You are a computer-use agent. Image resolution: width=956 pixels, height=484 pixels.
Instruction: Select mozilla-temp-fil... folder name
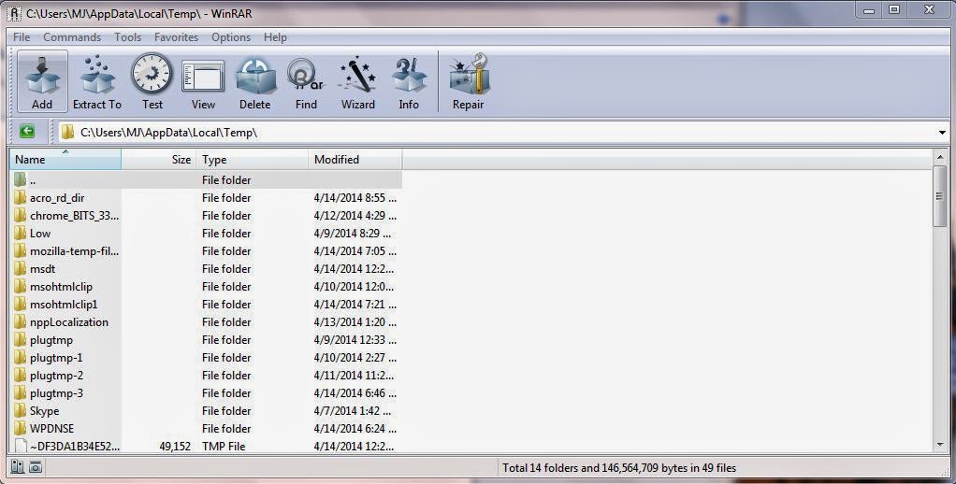tap(75, 250)
